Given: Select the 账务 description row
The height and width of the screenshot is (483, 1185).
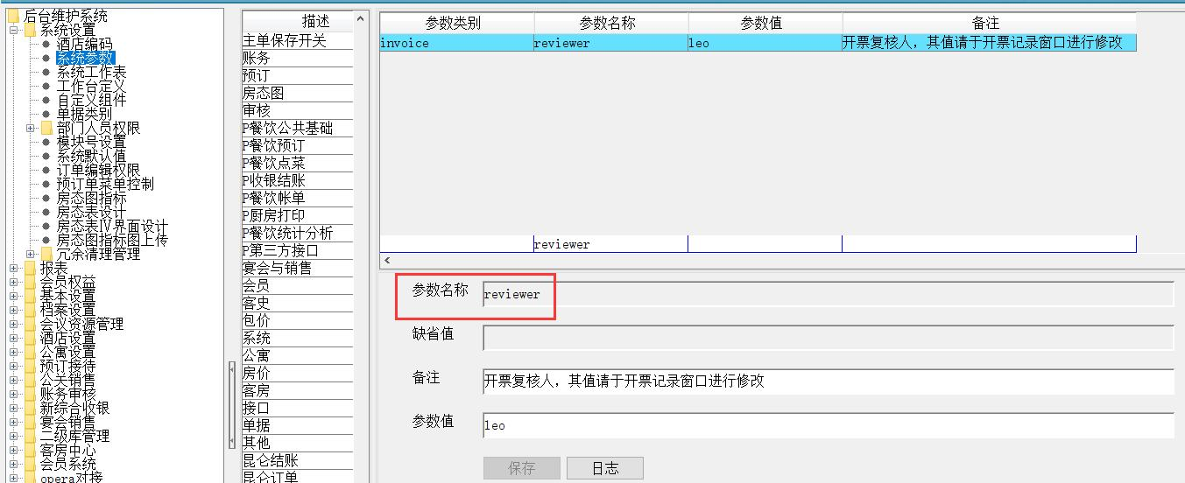Looking at the screenshot, I should 297,59.
